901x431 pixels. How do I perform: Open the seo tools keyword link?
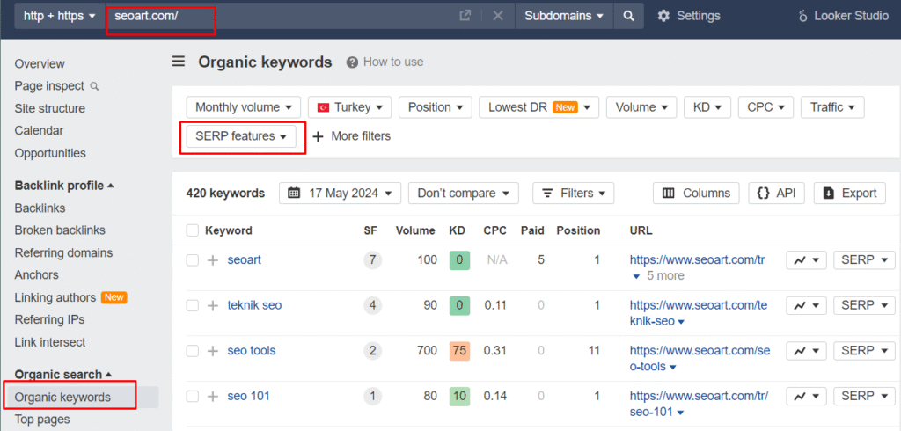pyautogui.click(x=252, y=351)
